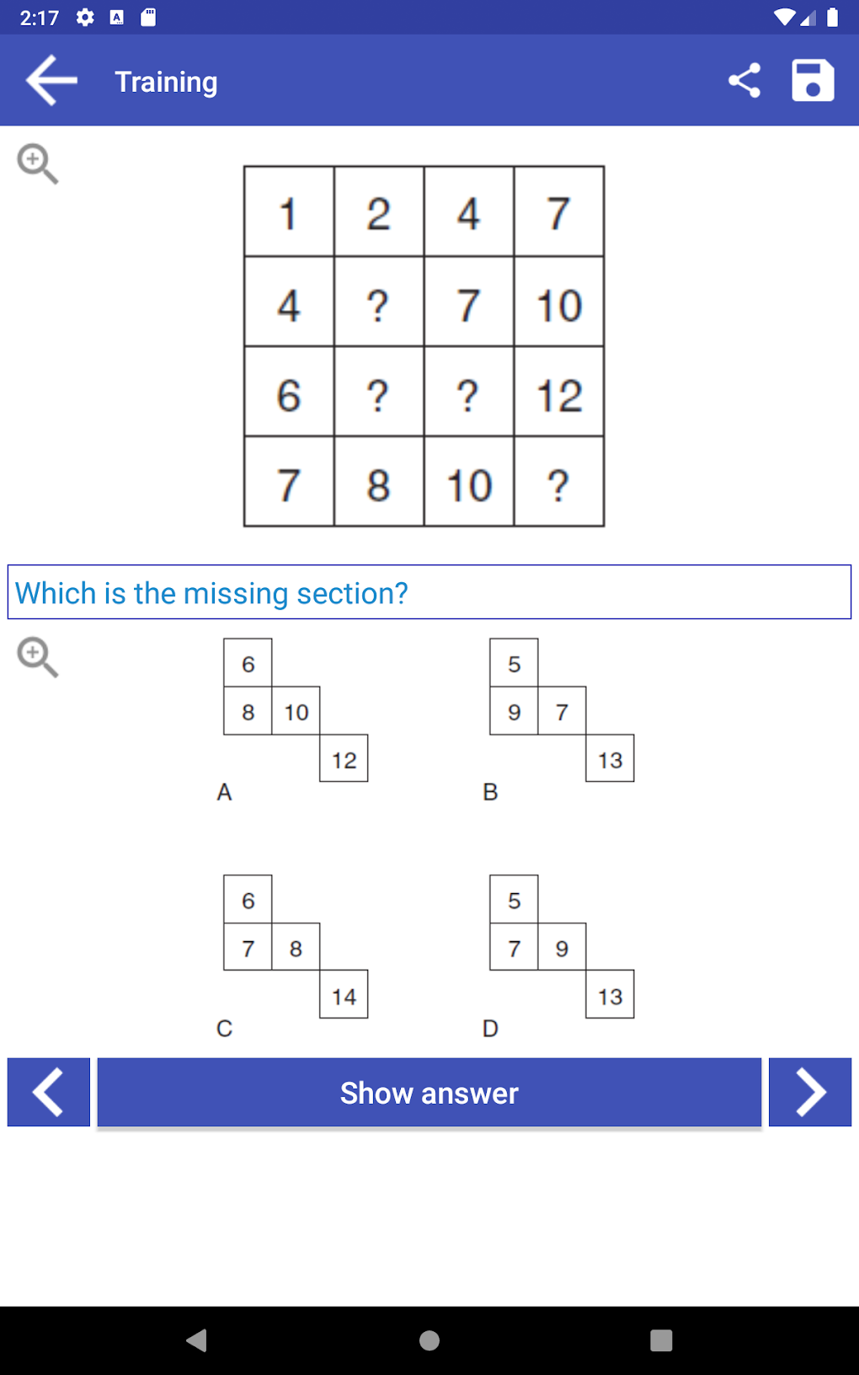Viewport: 859px width, 1375px height.
Task: Zoom into the puzzle grid image
Action: click(38, 163)
